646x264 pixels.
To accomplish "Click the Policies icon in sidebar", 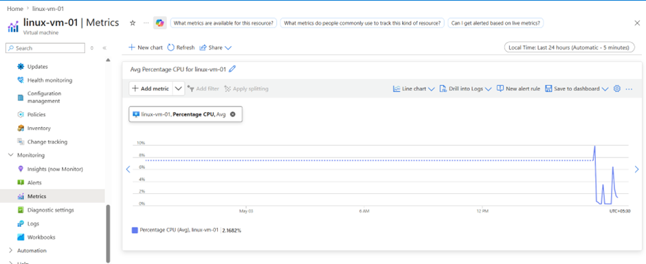I will click(x=21, y=115).
